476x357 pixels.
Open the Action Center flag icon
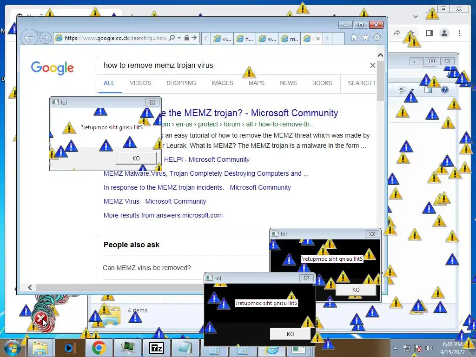coord(418,349)
